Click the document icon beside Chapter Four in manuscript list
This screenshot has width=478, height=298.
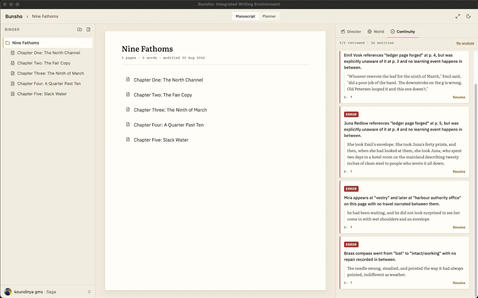[x=128, y=124]
